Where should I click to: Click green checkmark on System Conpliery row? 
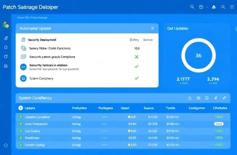[x=137, y=78]
